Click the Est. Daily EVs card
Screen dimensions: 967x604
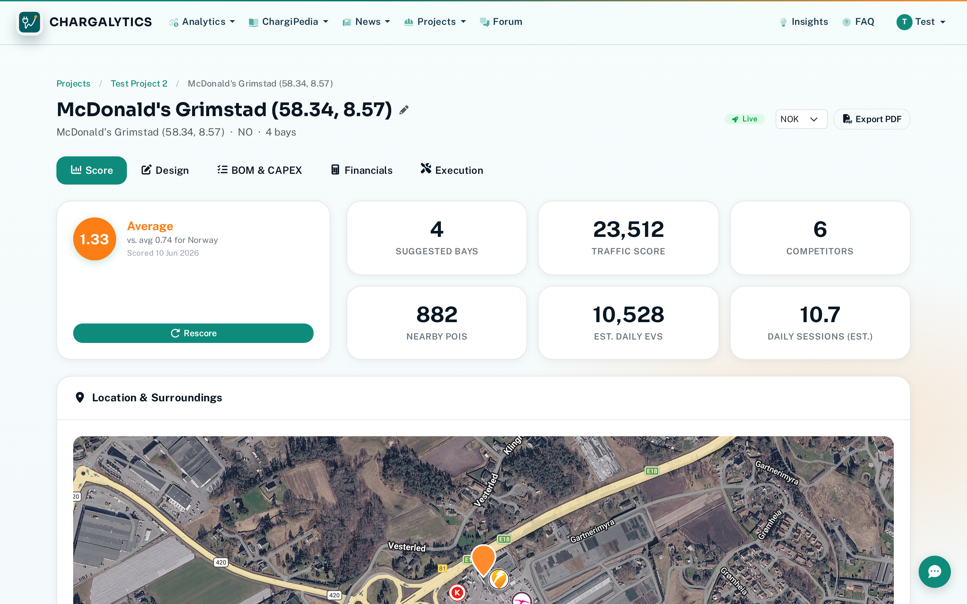(x=628, y=323)
